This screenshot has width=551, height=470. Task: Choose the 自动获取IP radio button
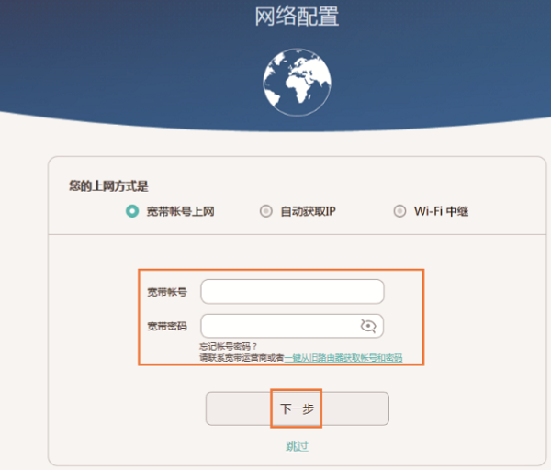point(266,211)
